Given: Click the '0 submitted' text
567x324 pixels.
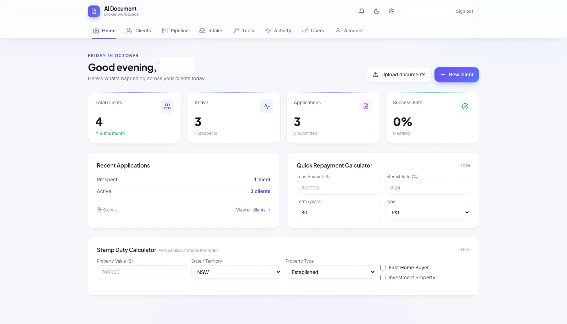Looking at the screenshot, I should coord(305,133).
